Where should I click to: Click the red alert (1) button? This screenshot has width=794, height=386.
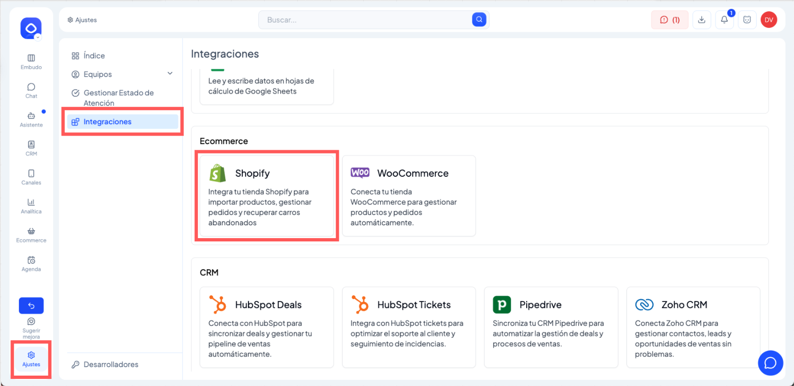click(670, 20)
